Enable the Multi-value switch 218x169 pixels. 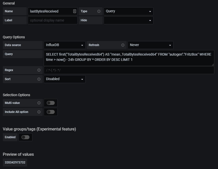click(51, 103)
